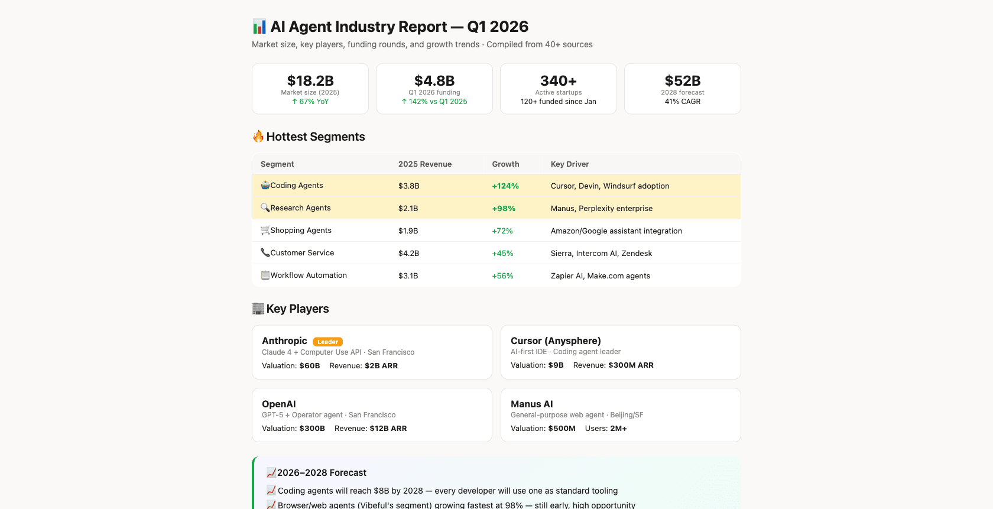Click 'Cursor, Devin, Windsurf adoption' key driver
993x509 pixels.
(610, 186)
